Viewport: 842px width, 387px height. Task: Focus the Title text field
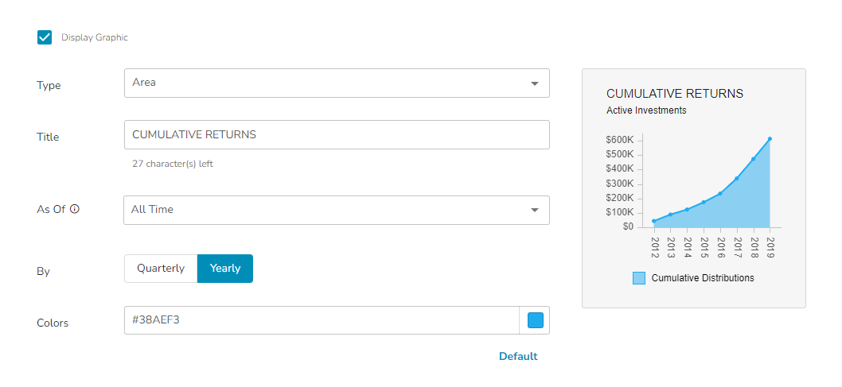pyautogui.click(x=336, y=135)
